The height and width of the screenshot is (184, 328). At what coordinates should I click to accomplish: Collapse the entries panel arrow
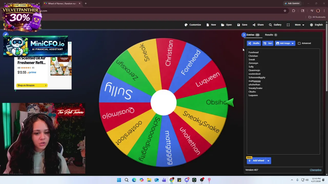pyautogui.click(x=244, y=35)
